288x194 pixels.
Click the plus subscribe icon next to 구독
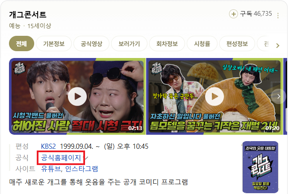(233, 14)
